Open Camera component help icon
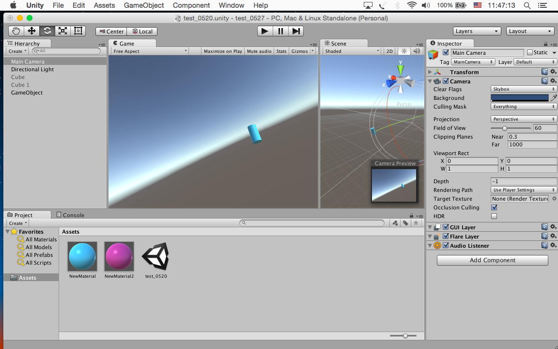 tap(544, 81)
